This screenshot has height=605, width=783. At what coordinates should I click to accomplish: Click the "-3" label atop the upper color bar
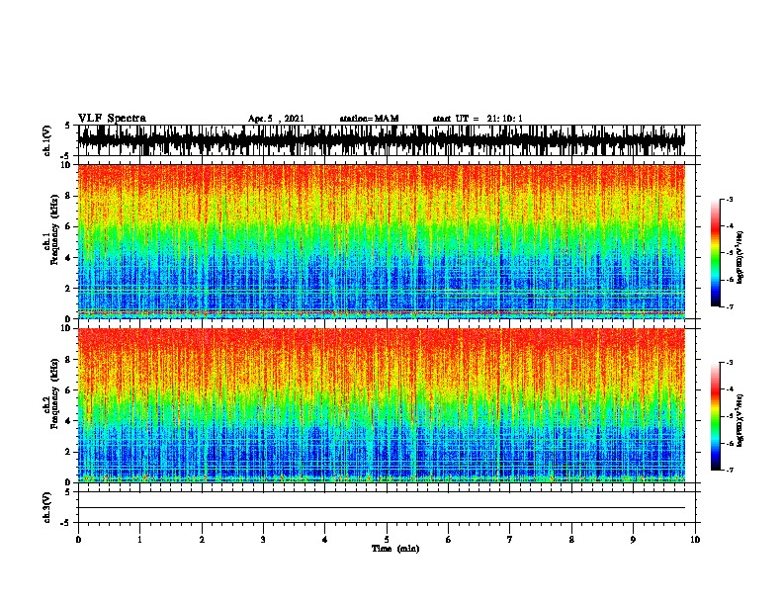click(x=730, y=199)
